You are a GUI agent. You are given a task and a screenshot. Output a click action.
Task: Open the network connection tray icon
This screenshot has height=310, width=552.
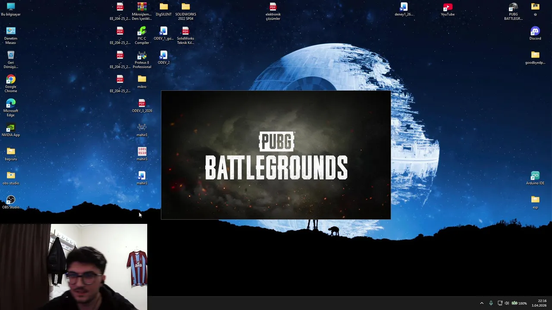[x=500, y=303]
